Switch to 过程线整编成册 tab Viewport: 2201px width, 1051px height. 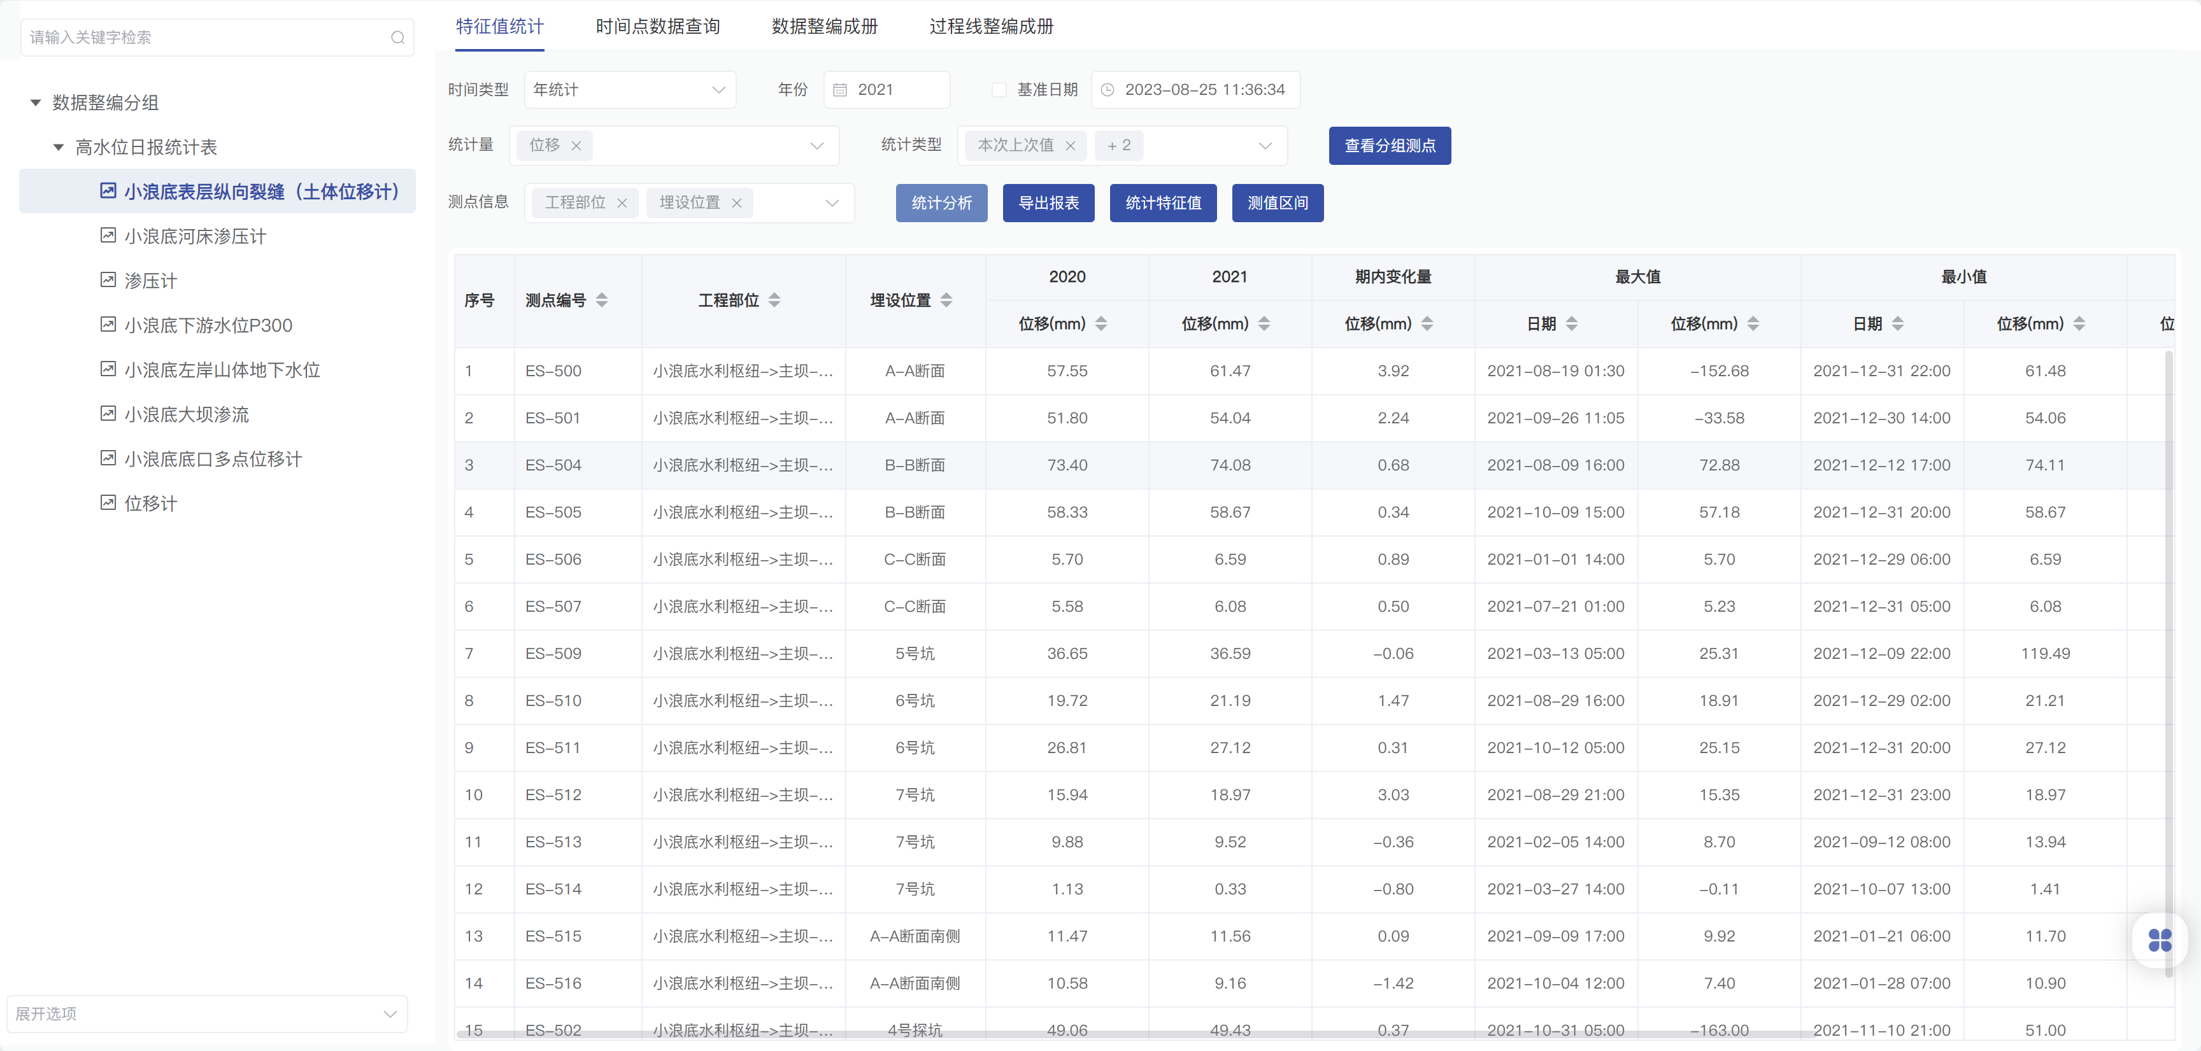point(991,27)
